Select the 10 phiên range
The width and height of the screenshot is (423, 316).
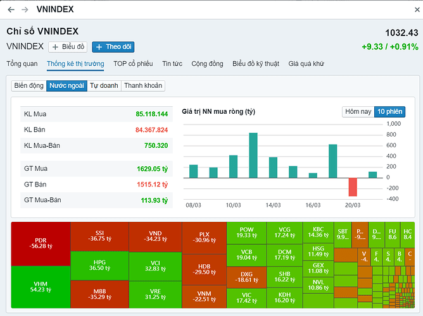[389, 112]
